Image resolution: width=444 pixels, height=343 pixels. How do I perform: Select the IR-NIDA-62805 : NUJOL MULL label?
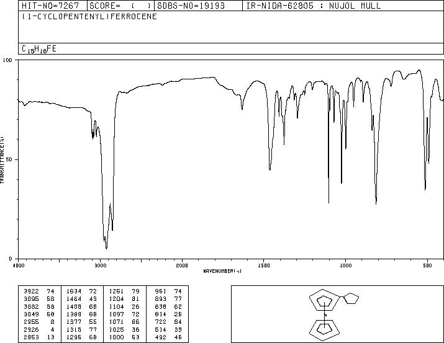314,6
